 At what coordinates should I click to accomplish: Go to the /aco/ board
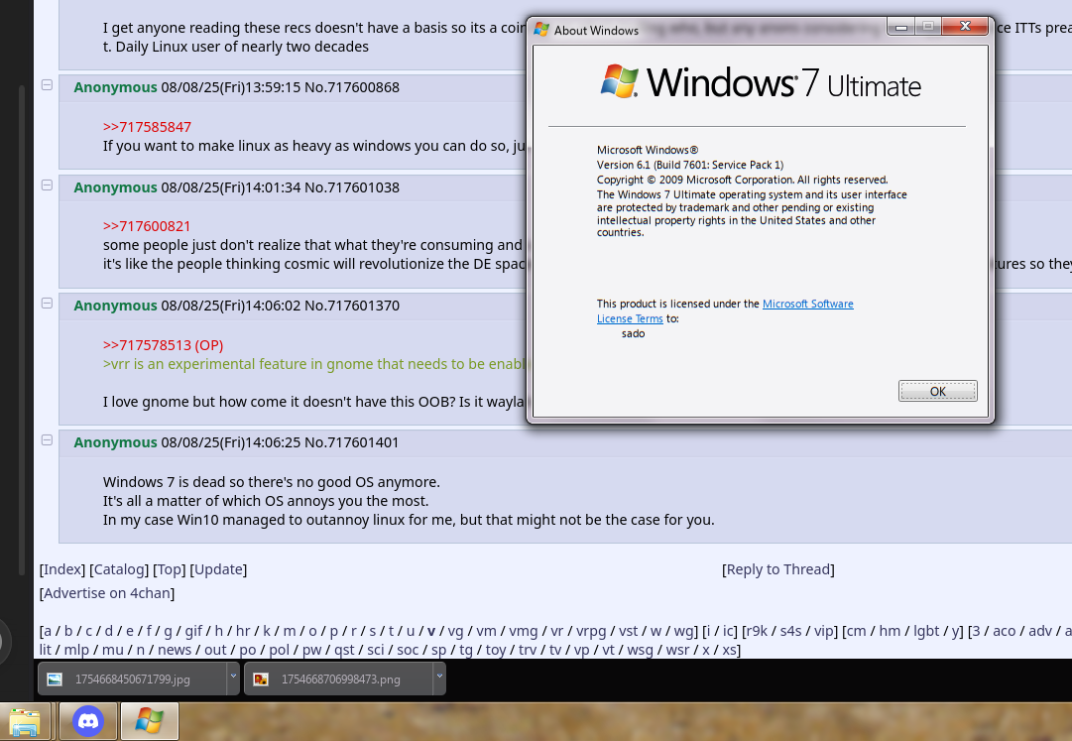tap(1004, 631)
